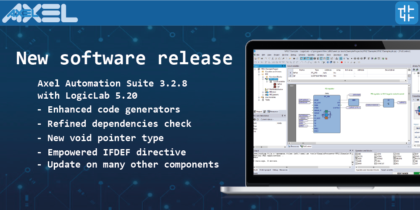Select PidControl in the project tree
The image size is (420, 210).
273,79
